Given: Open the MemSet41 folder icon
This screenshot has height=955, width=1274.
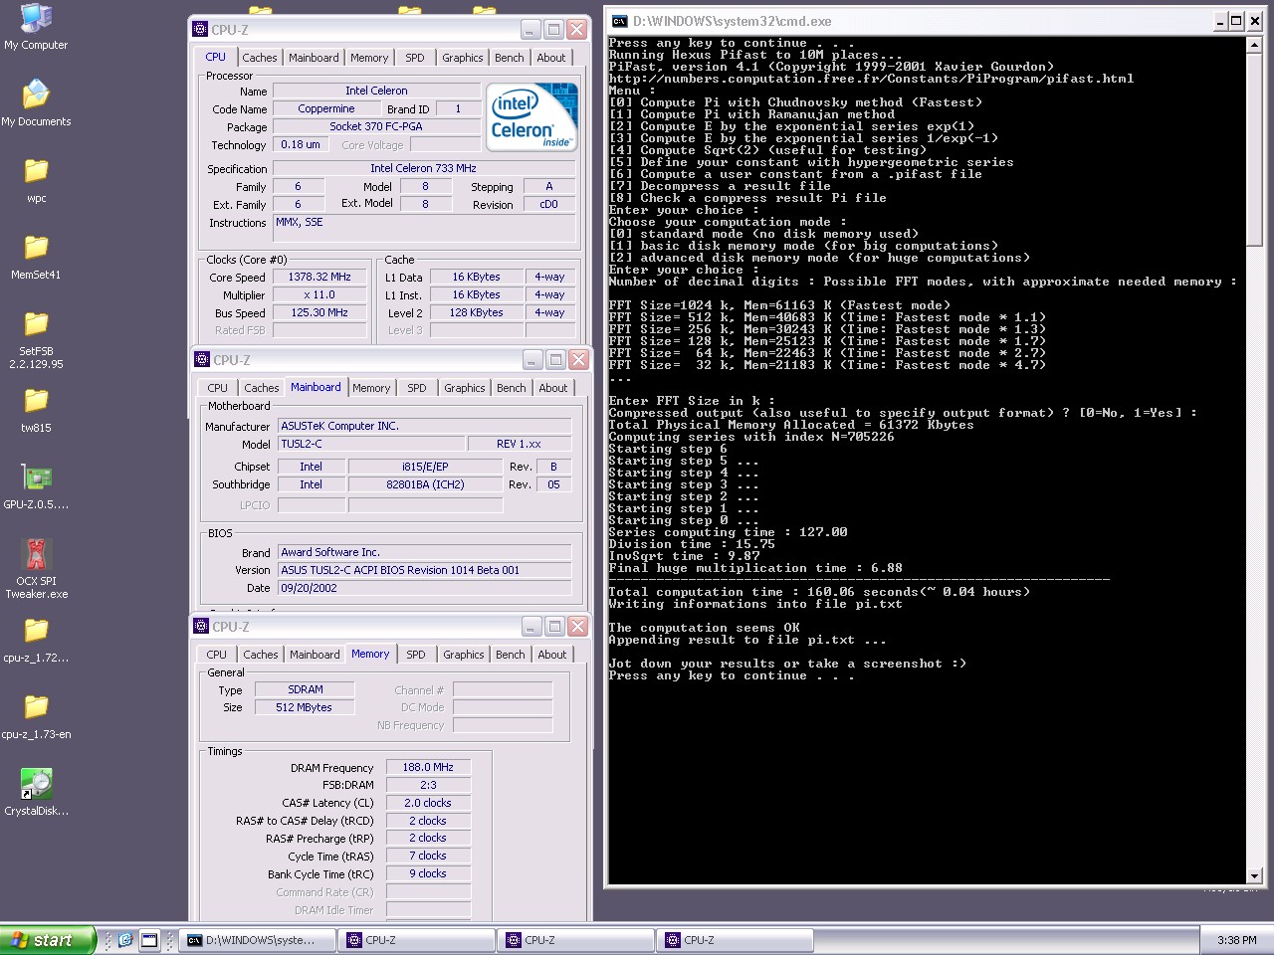Looking at the screenshot, I should tap(36, 247).
